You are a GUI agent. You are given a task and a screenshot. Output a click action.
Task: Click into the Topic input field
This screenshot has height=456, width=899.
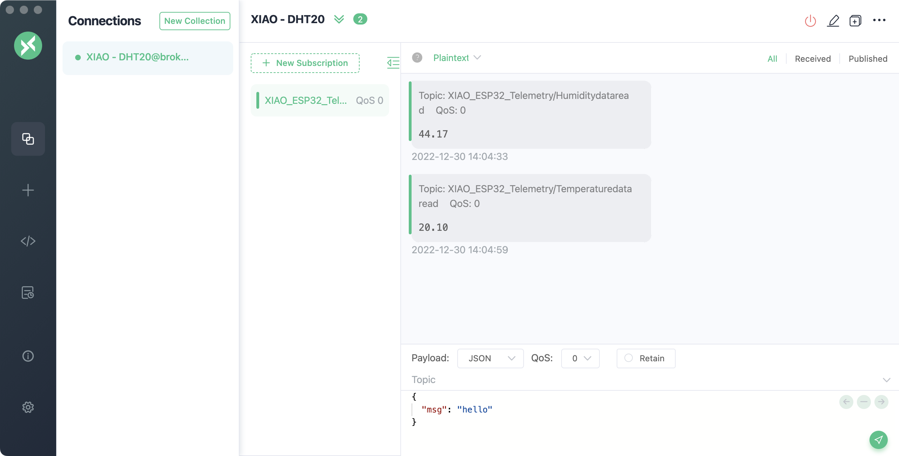[643, 380]
